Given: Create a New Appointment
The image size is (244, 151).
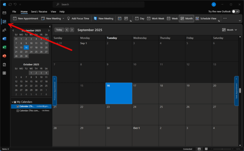Looking at the screenshot, I should pyautogui.click(x=26, y=19).
